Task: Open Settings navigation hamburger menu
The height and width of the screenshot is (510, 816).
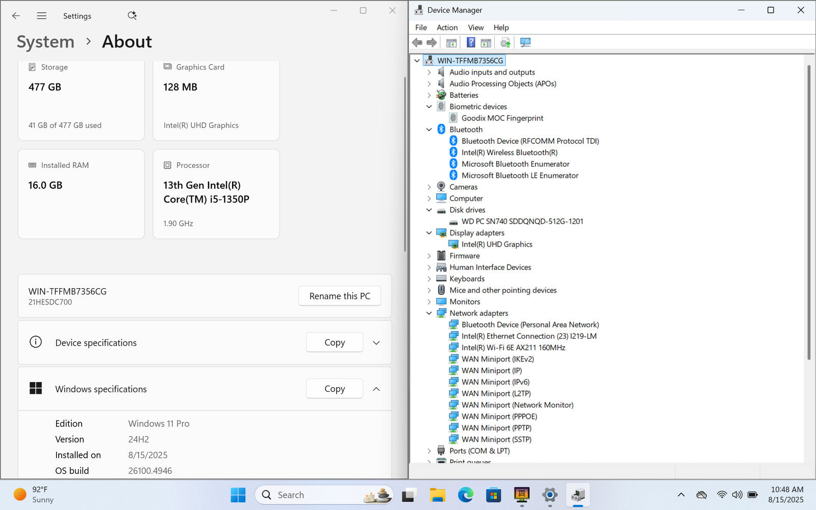Action: (42, 16)
